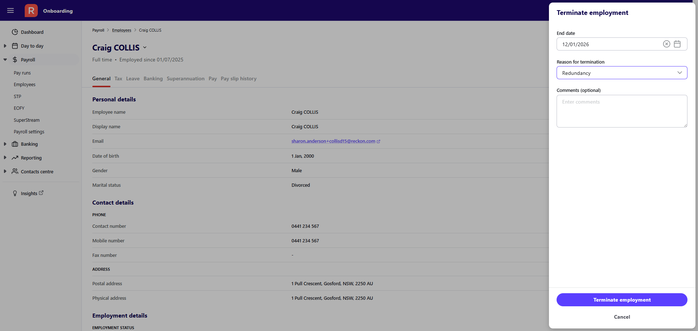Image resolution: width=698 pixels, height=331 pixels.
Task: Expand the Reporting menu arrow
Action: [5, 158]
